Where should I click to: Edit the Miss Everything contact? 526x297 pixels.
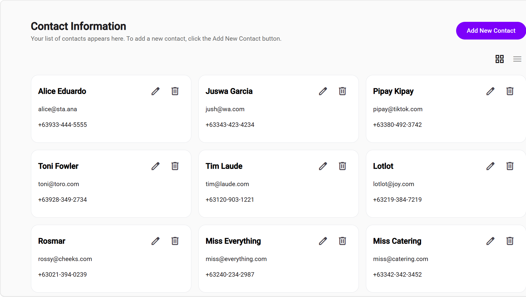[323, 241]
